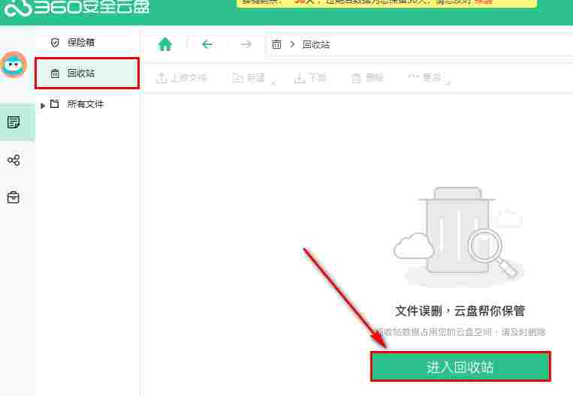Open the user avatar in the sidebar

click(x=14, y=65)
